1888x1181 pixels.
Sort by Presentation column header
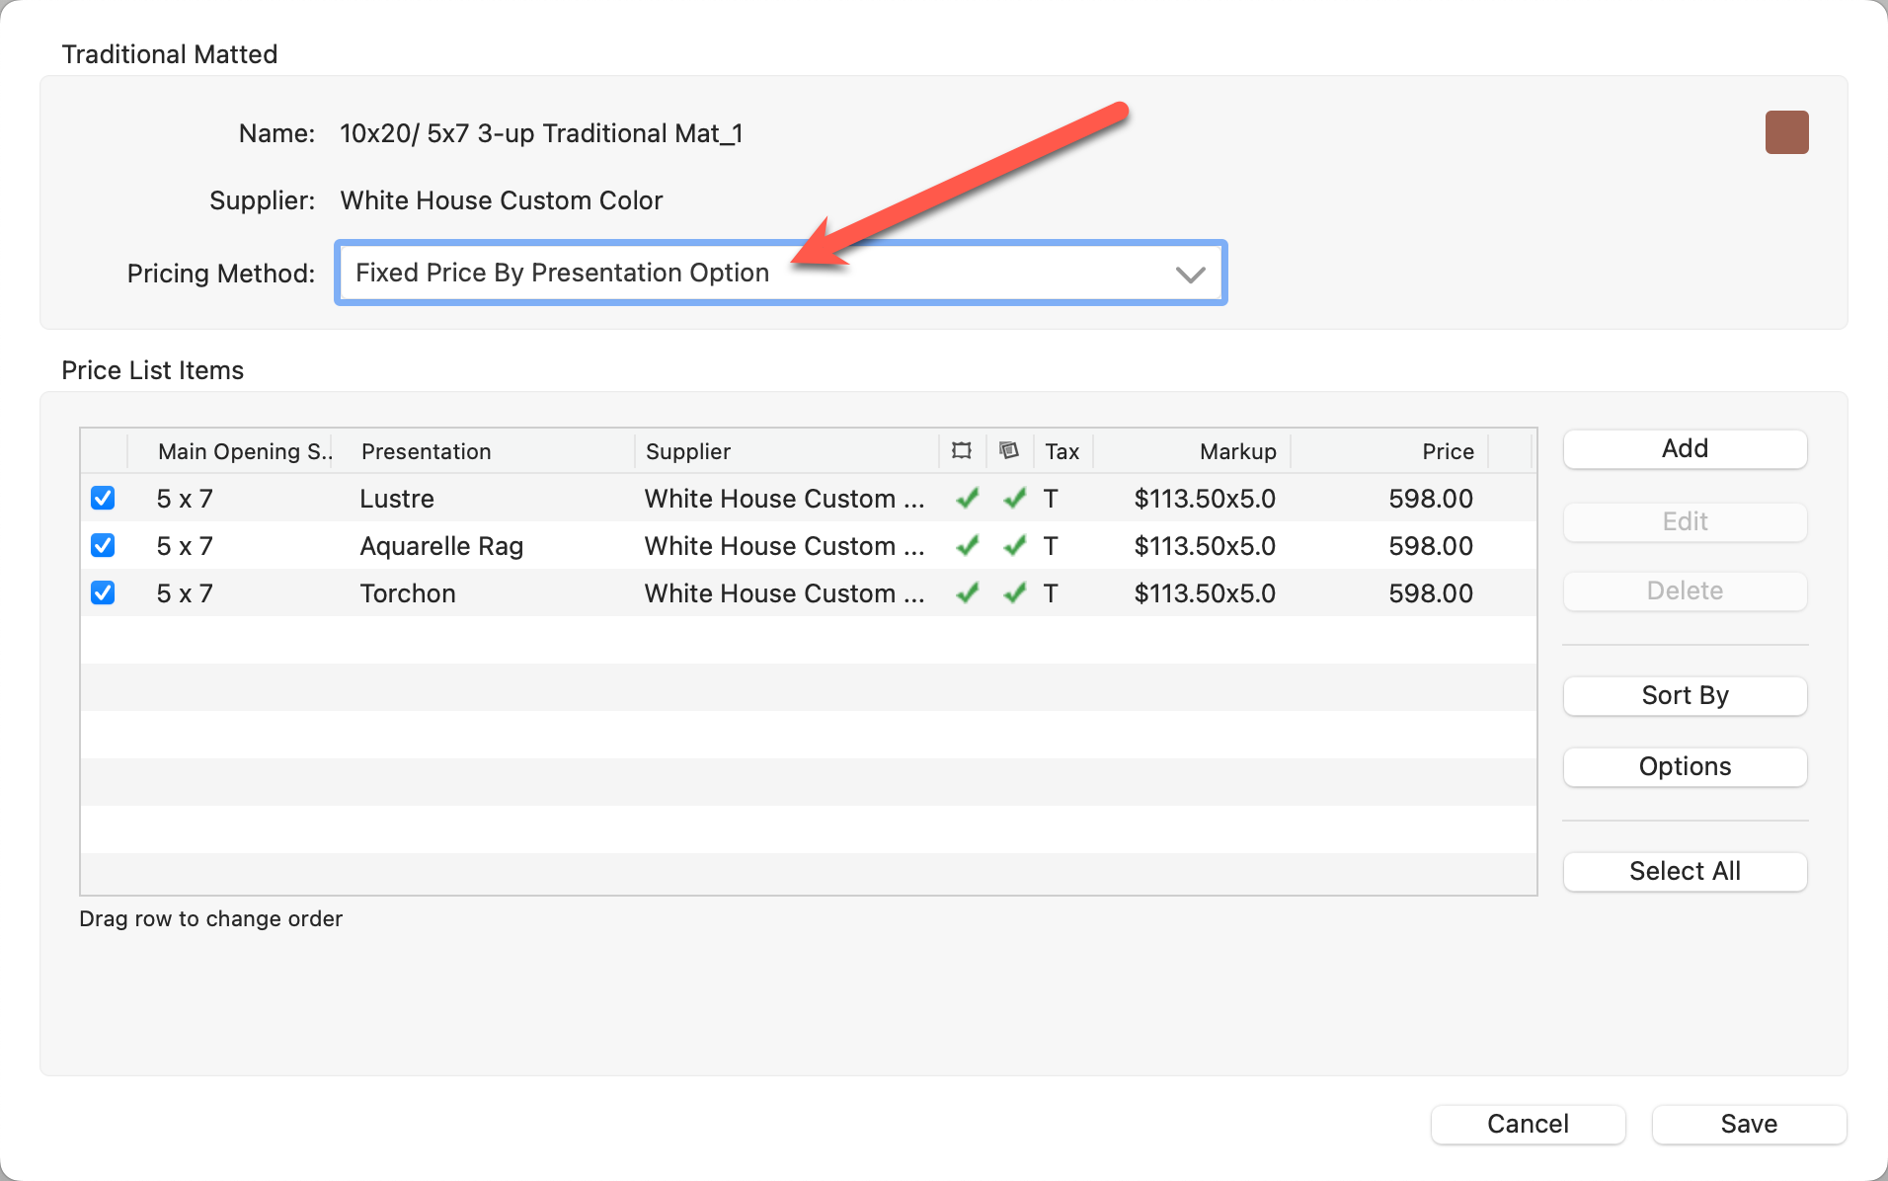(427, 451)
